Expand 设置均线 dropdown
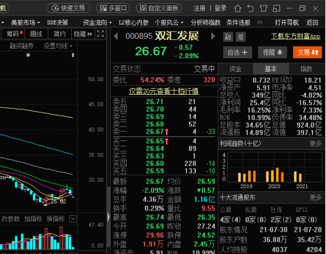 click(58, 46)
